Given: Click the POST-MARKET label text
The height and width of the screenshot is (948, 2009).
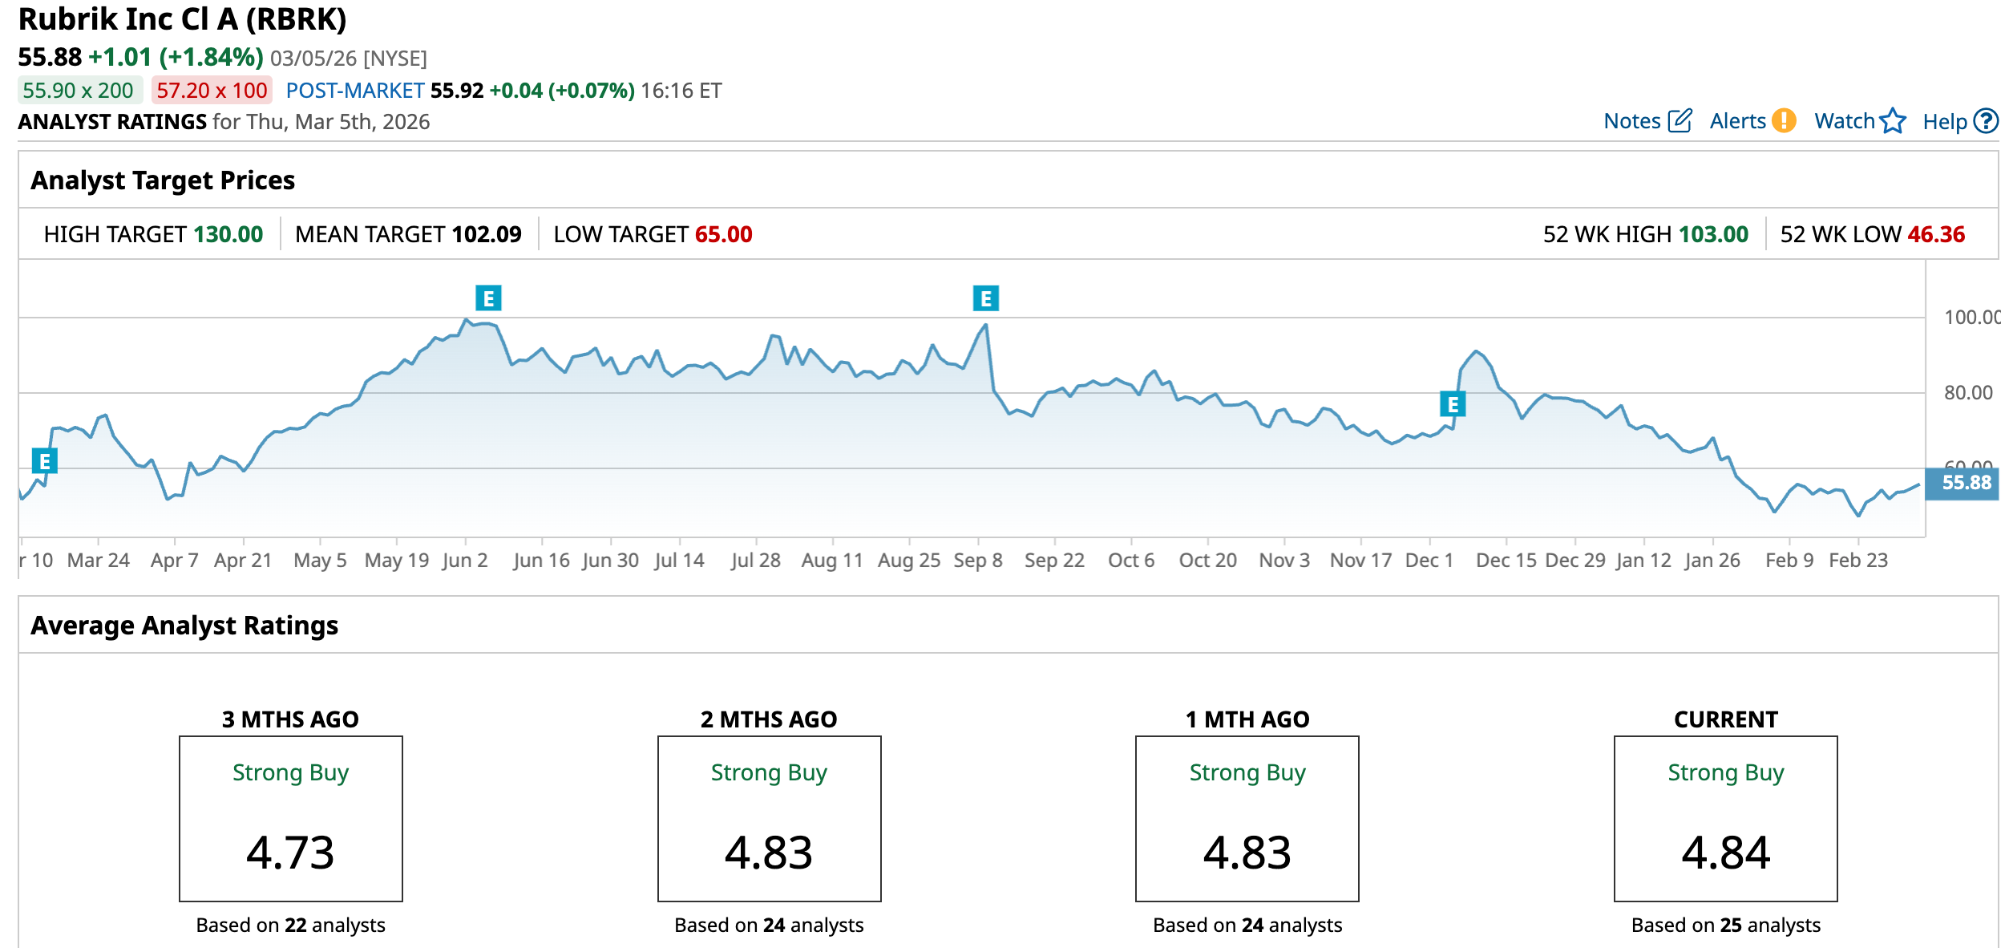Looking at the screenshot, I should coord(354,91).
